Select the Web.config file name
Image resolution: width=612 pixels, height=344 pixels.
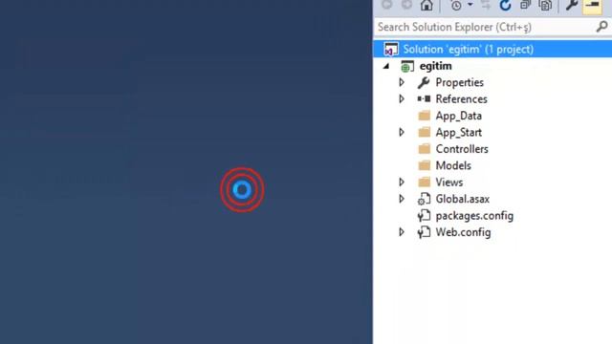coord(463,232)
